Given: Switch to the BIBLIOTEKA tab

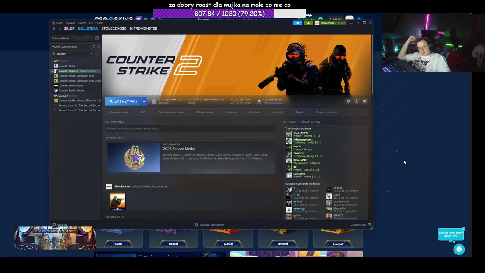Looking at the screenshot, I should (x=88, y=28).
